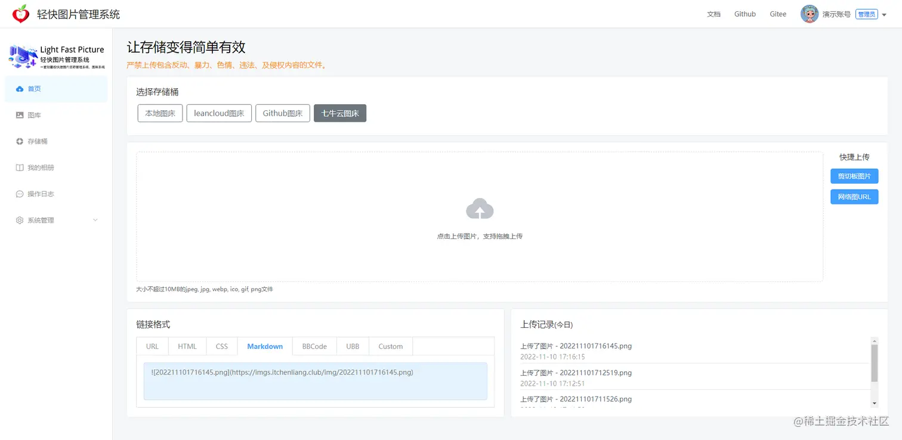Switch to the Custom link format tab
The width and height of the screenshot is (902, 440).
(x=391, y=346)
